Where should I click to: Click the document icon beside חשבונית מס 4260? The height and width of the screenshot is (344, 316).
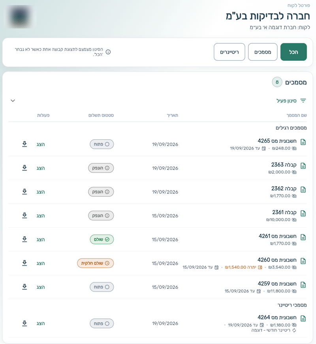point(303,261)
